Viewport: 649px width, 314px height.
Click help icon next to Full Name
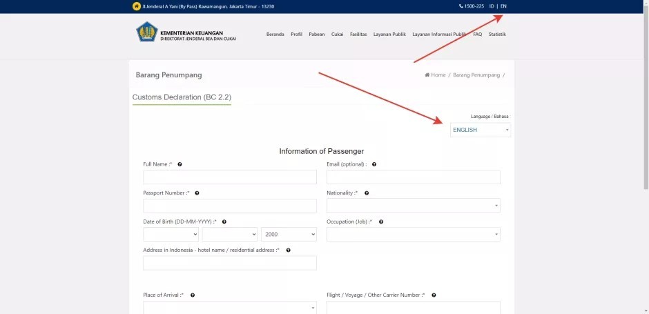(x=180, y=164)
